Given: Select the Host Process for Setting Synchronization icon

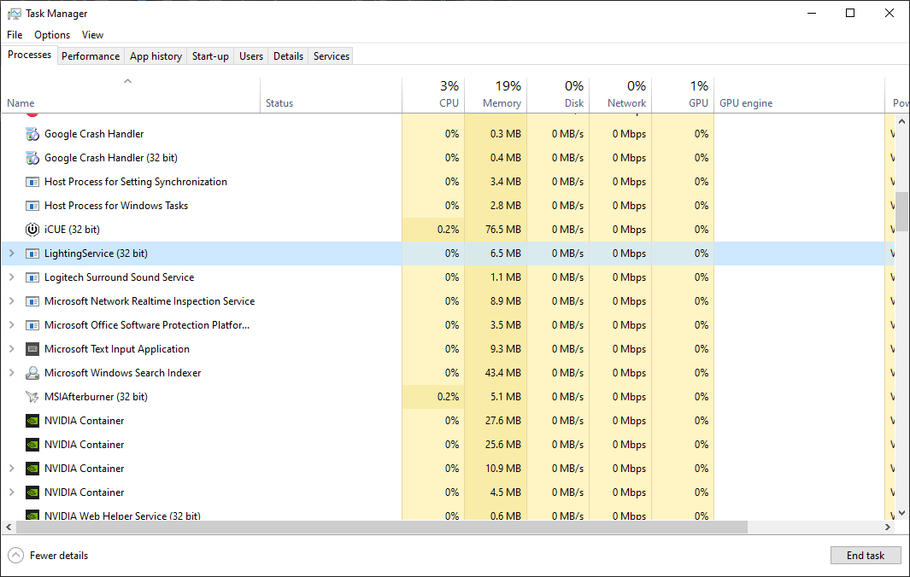Looking at the screenshot, I should click(32, 182).
